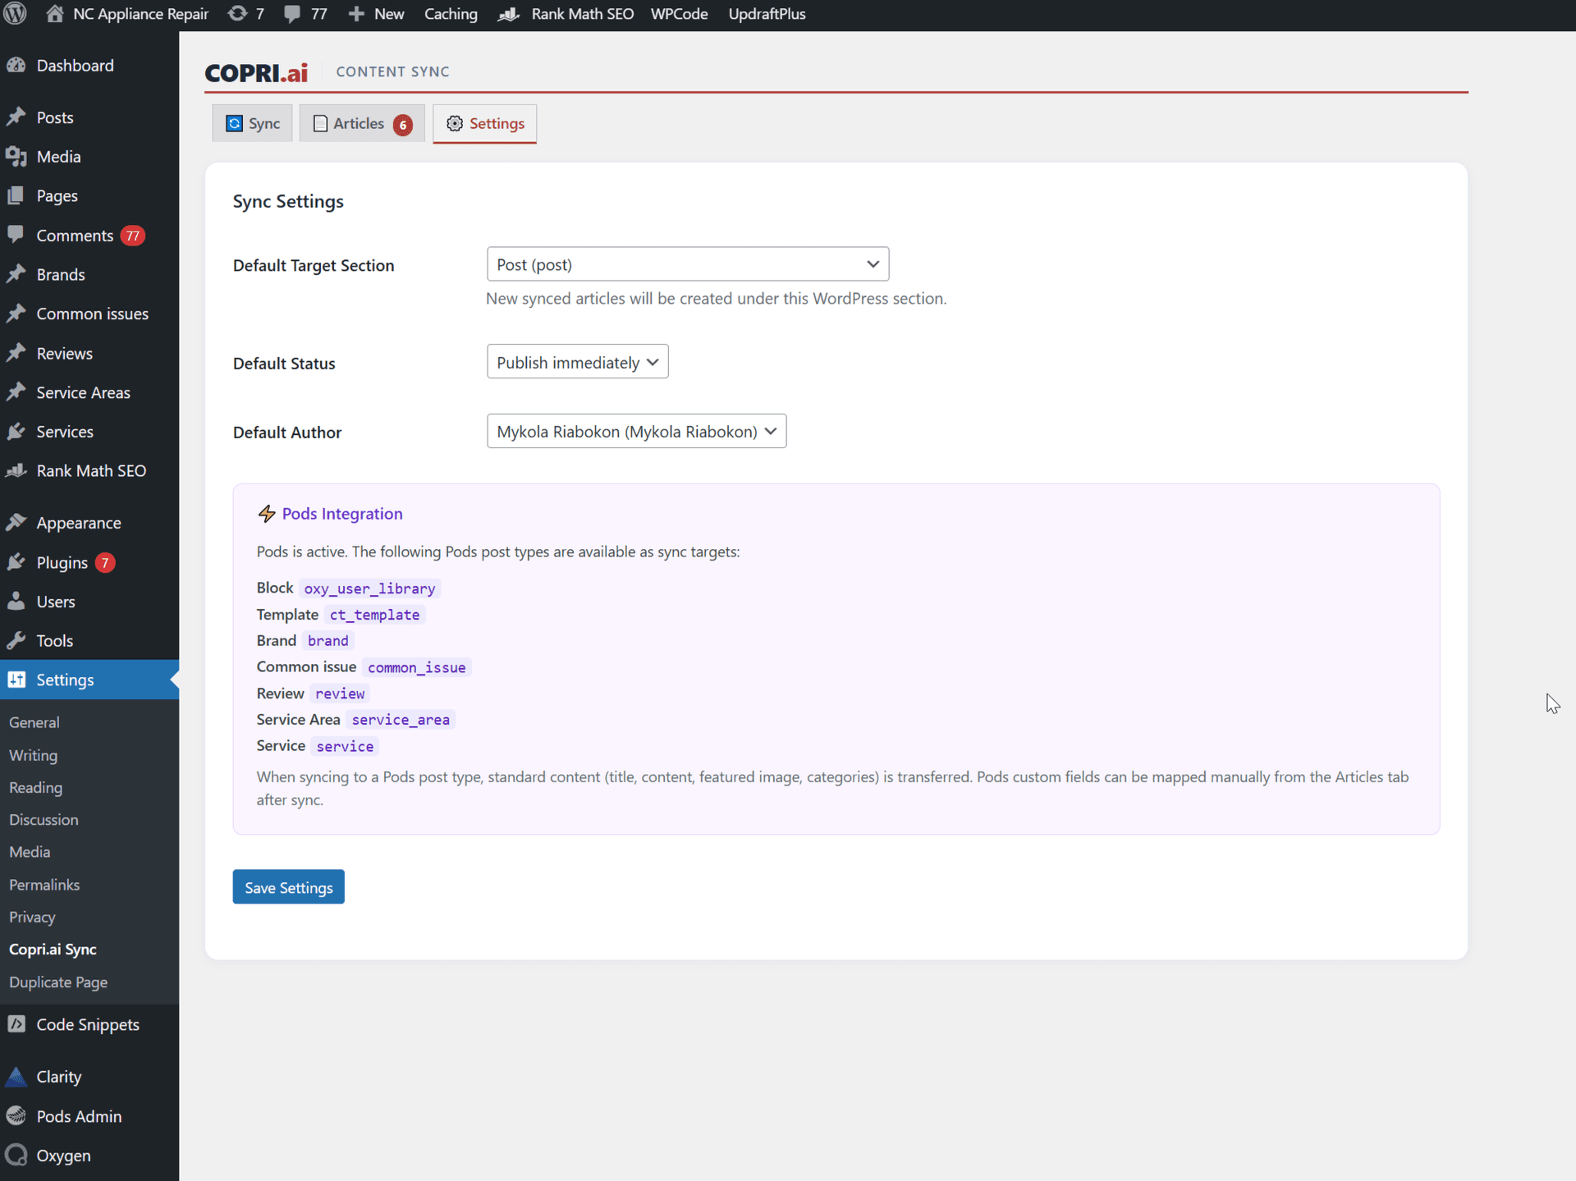This screenshot has width=1576, height=1181.
Task: Select the Media library icon in sidebar
Action: pos(17,156)
